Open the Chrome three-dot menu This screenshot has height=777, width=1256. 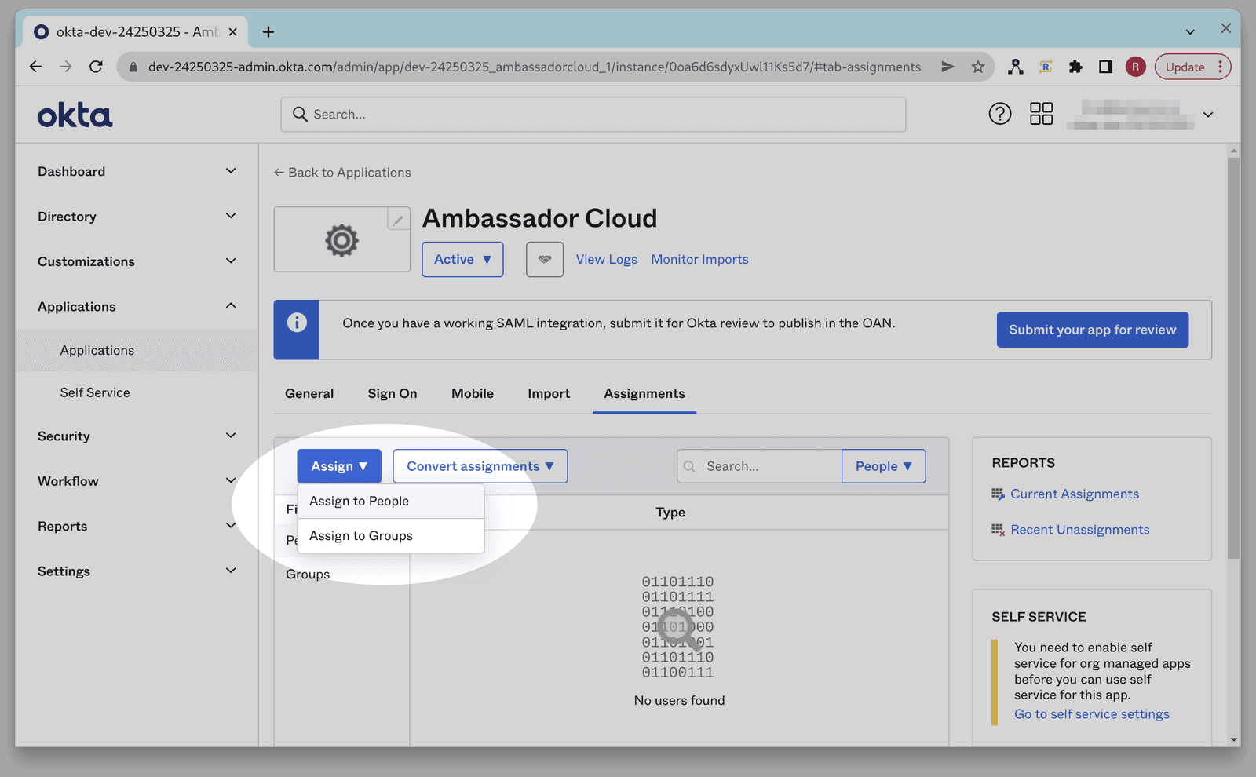[1220, 67]
